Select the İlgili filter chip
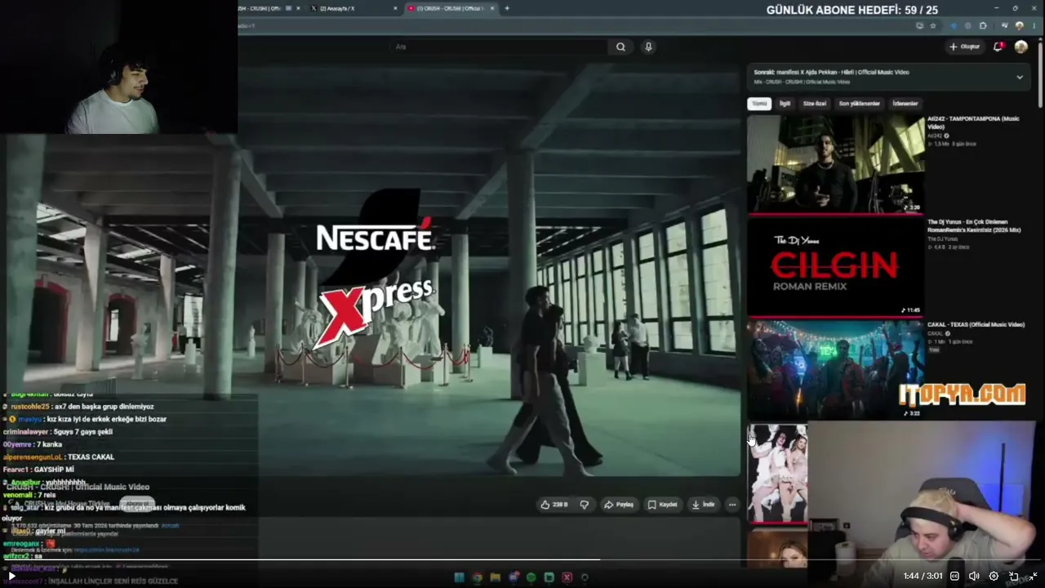 click(x=785, y=104)
